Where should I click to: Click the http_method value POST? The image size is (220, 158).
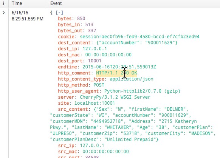99,85
